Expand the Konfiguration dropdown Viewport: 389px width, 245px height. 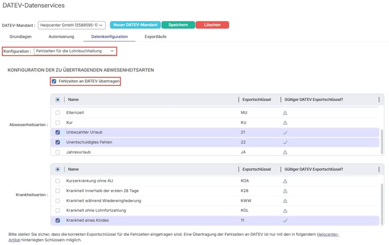(x=75, y=51)
